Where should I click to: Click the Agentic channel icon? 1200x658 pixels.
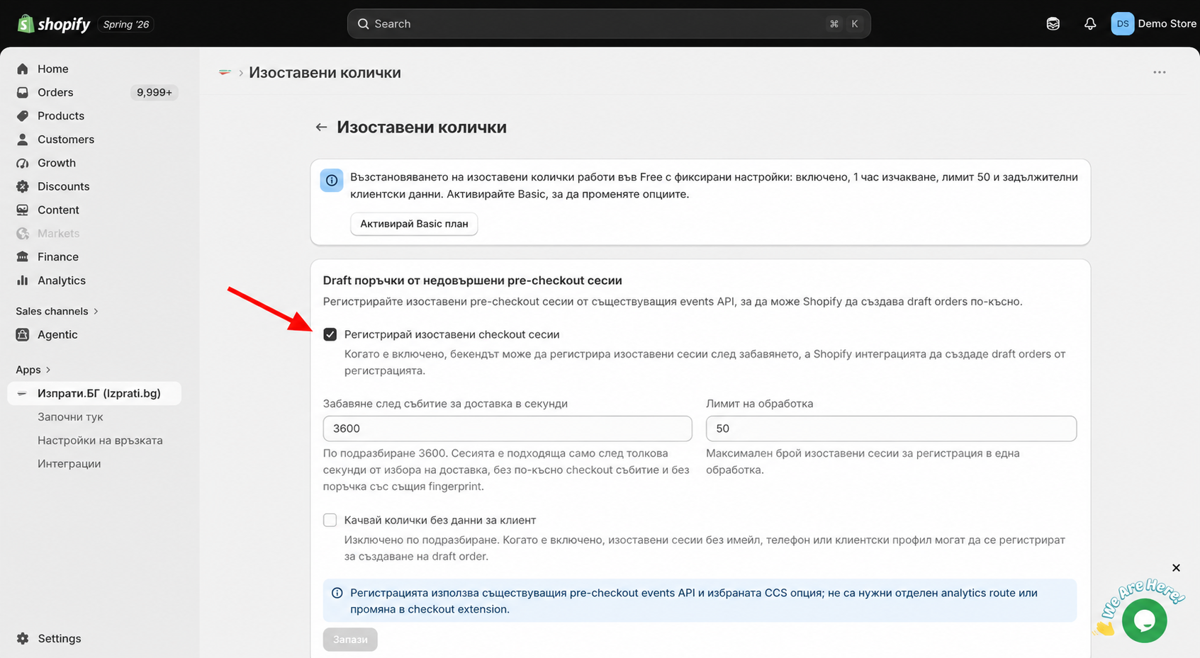[x=23, y=334]
